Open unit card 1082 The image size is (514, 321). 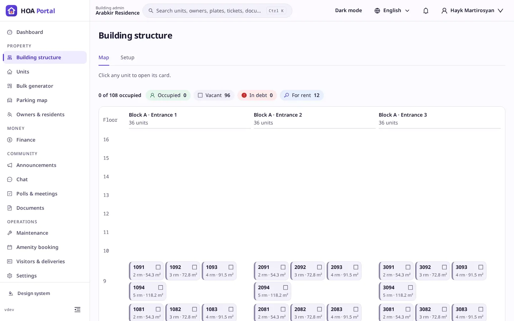183,312
